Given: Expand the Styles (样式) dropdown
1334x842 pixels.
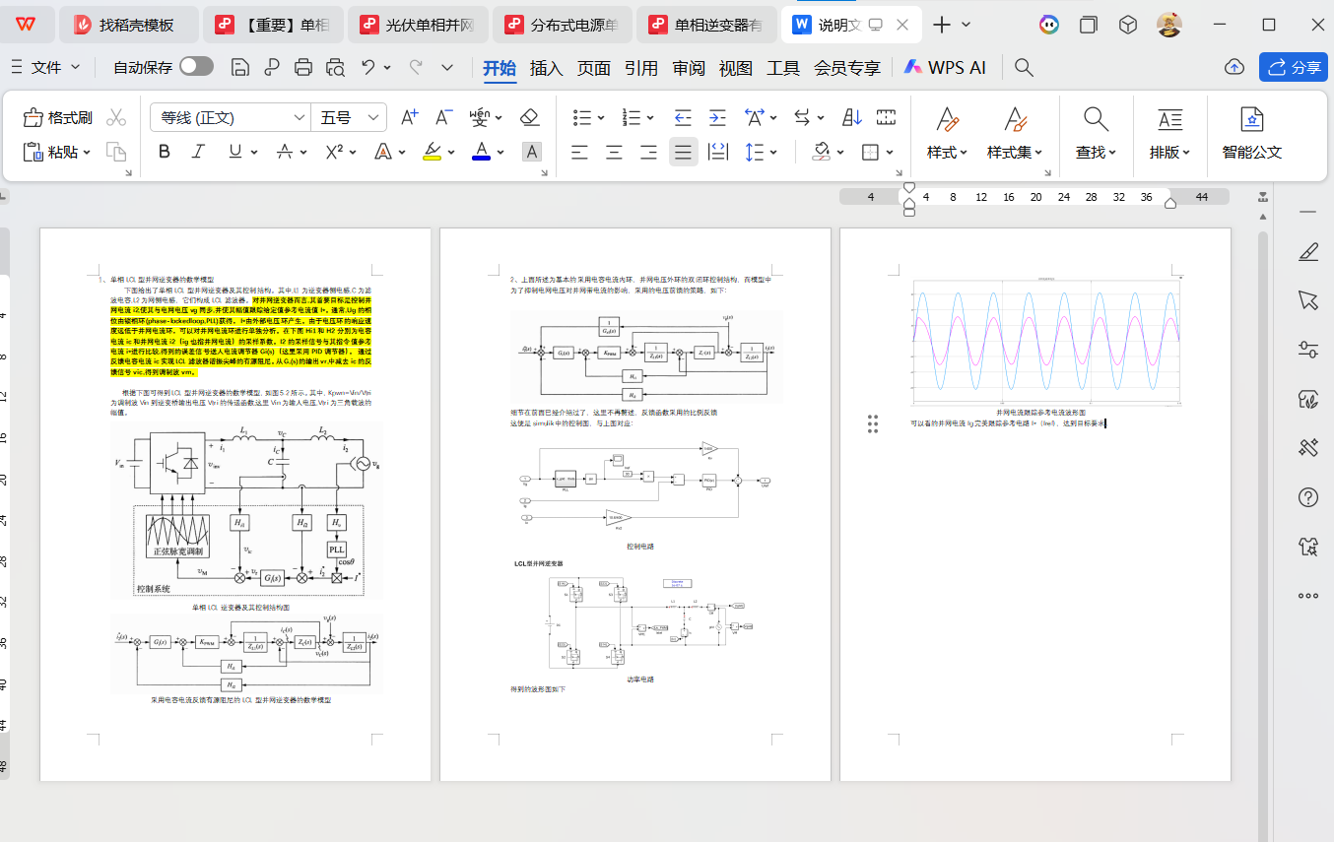Looking at the screenshot, I should coord(947,153).
